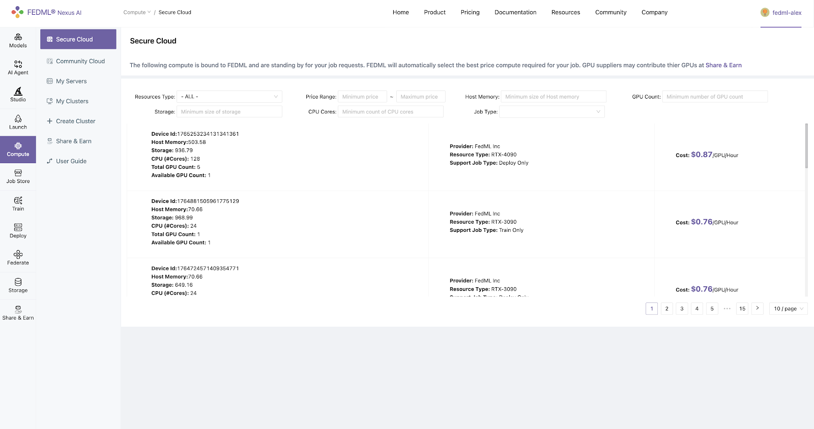814x429 pixels.
Task: Open the 10 / page size selector
Action: pyautogui.click(x=789, y=309)
